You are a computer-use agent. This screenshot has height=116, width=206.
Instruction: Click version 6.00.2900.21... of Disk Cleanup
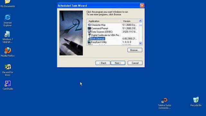(x=129, y=39)
